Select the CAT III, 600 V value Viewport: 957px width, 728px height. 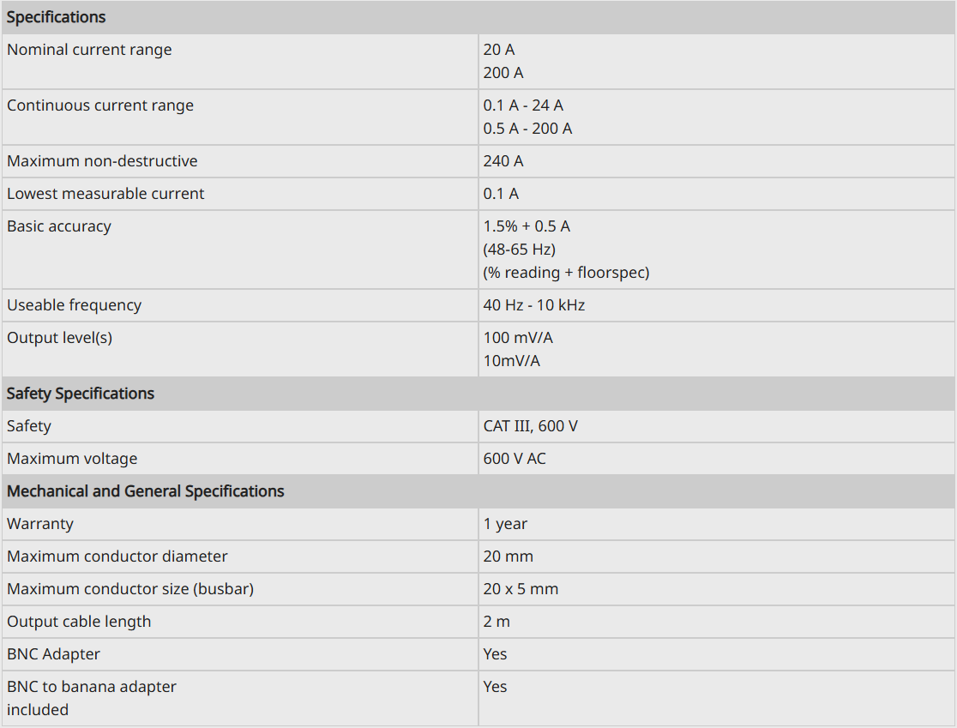530,426
